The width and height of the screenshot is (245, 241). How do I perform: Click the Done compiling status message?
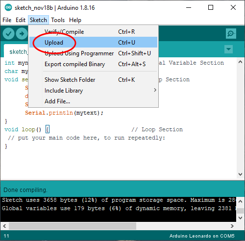(x=25, y=190)
